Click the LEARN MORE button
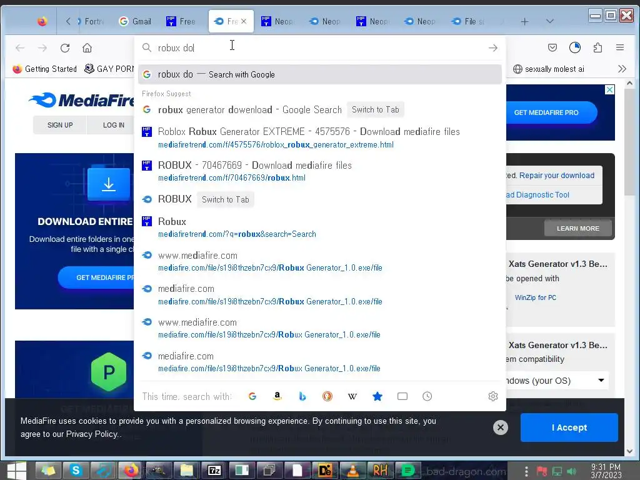 [x=578, y=229]
